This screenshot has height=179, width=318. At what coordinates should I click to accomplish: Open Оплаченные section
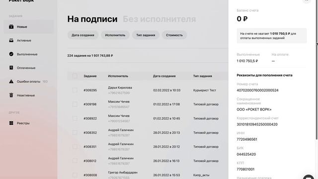click(x=26, y=68)
